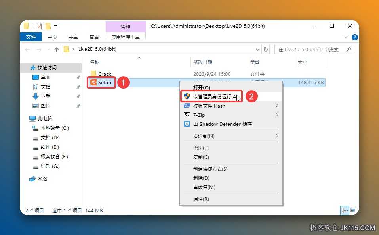The image size is (379, 235).
Task: Click the properties checkmark icon in title bar
Action: 39,26
